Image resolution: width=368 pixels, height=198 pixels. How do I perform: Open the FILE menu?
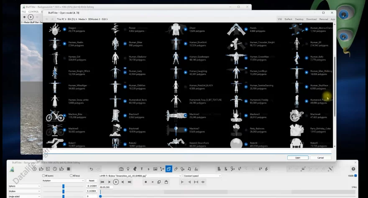coord(24,12)
